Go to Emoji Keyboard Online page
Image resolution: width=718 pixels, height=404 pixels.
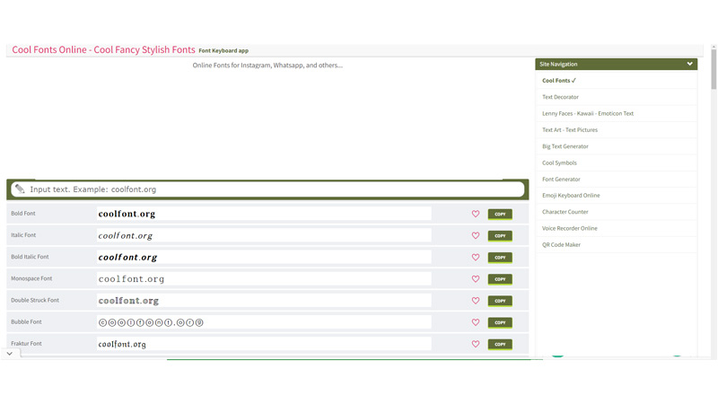pos(571,196)
